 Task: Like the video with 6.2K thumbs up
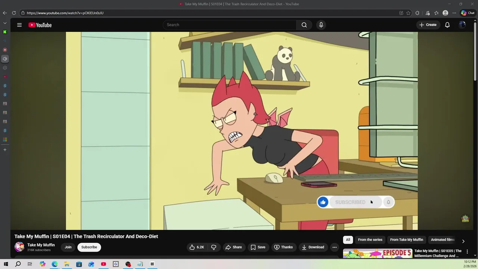point(196,247)
